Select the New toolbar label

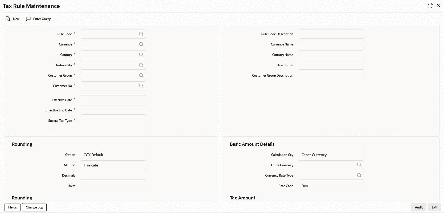(16, 19)
